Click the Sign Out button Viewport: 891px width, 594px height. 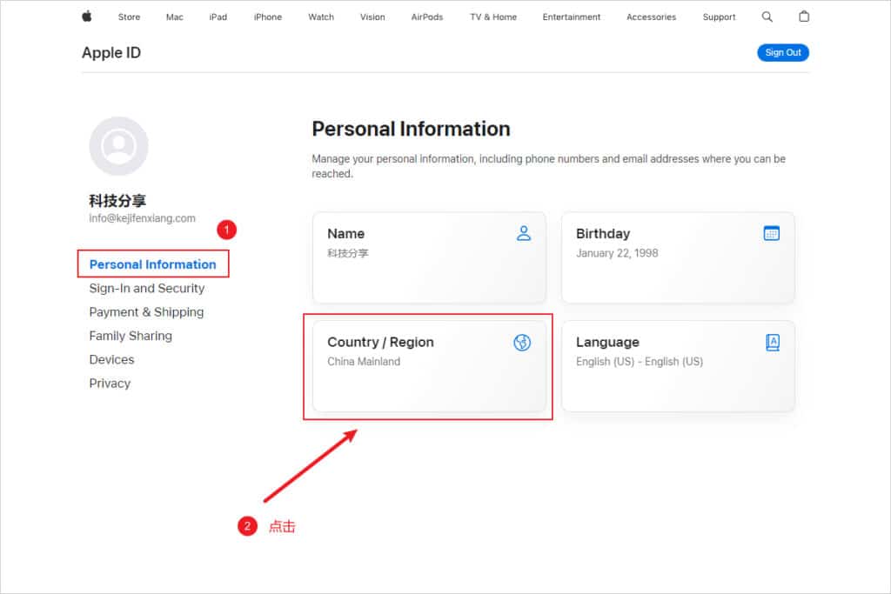point(783,52)
